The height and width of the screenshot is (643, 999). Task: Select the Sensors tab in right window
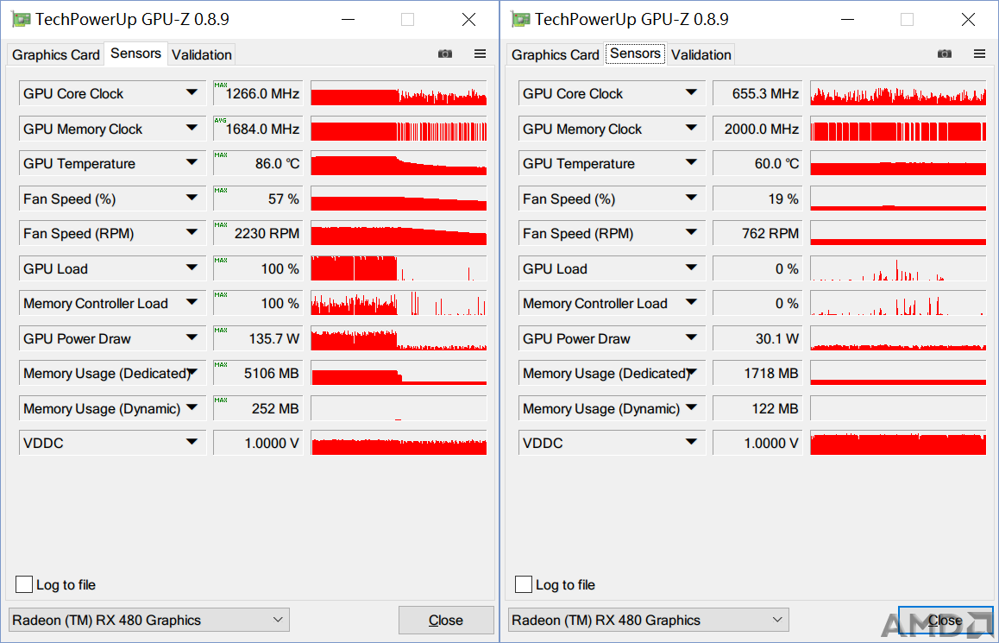tap(635, 54)
